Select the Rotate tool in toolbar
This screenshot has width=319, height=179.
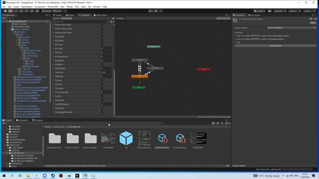tap(16, 11)
